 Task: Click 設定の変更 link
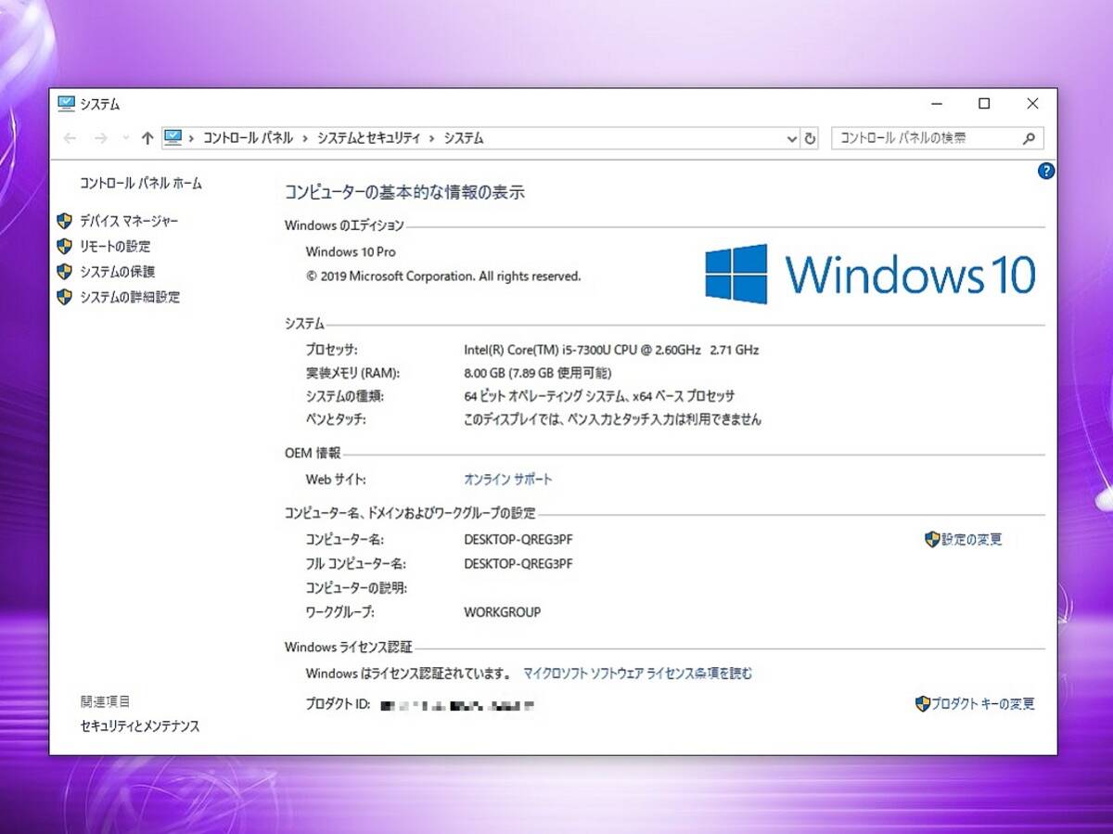coord(972,540)
